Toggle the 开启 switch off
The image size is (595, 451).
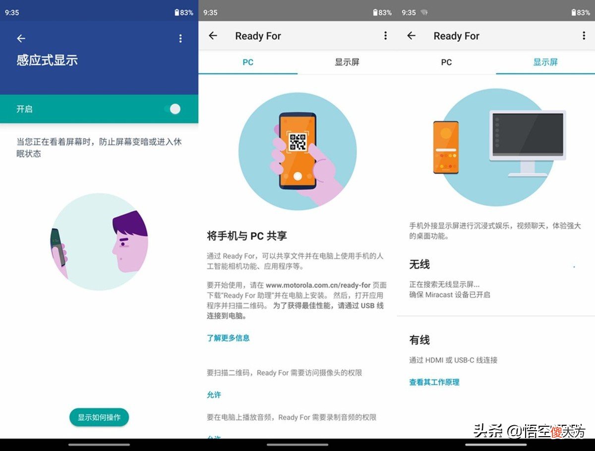coord(173,109)
